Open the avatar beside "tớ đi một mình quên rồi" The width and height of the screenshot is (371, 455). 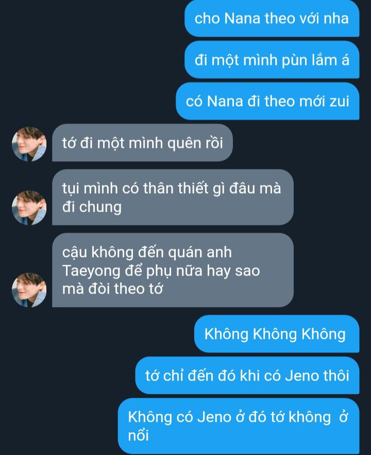point(29,144)
